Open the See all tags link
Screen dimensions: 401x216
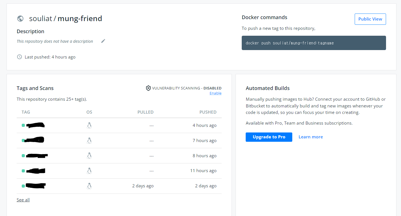pyautogui.click(x=23, y=200)
